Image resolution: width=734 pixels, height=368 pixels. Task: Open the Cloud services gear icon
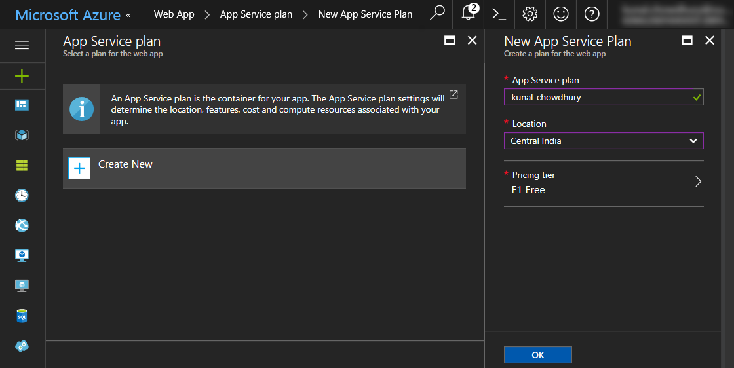(22, 346)
